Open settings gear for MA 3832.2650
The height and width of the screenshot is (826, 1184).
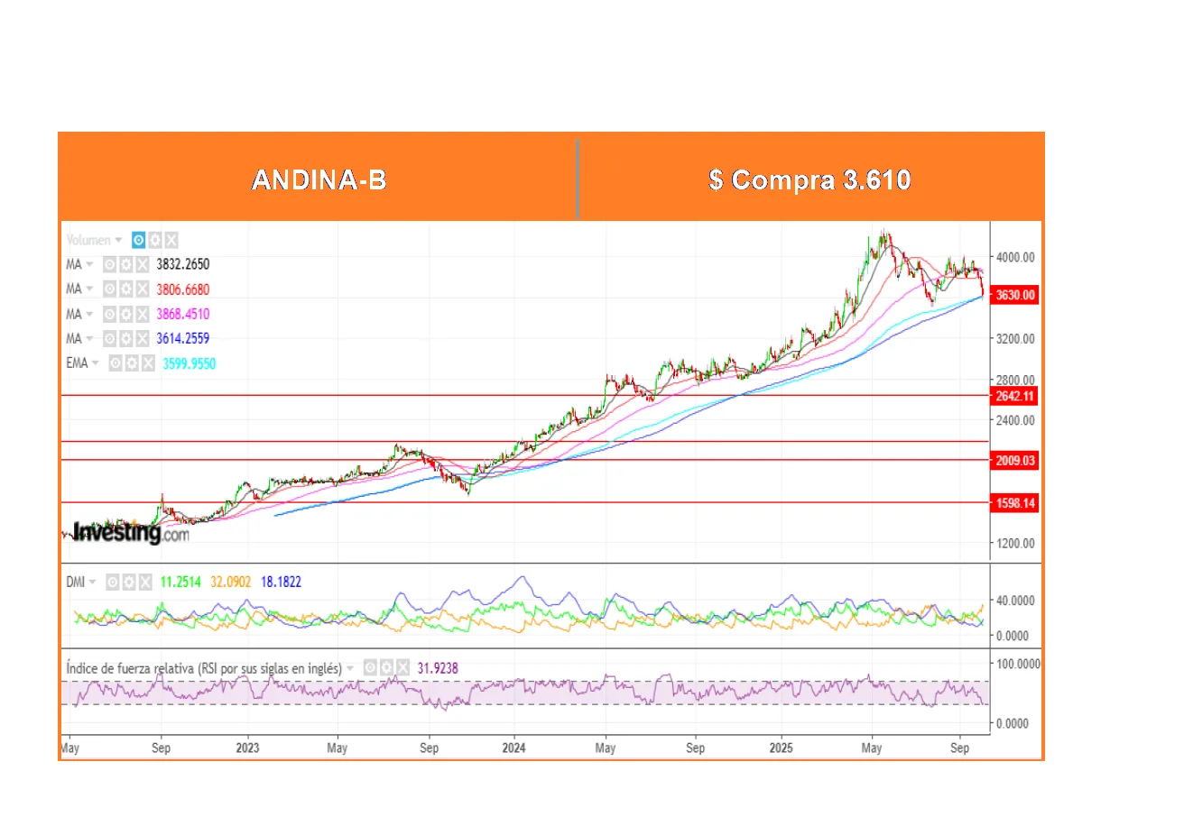[x=125, y=264]
